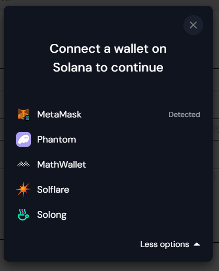Click the Detected status label
The image size is (219, 271).
pyautogui.click(x=185, y=114)
